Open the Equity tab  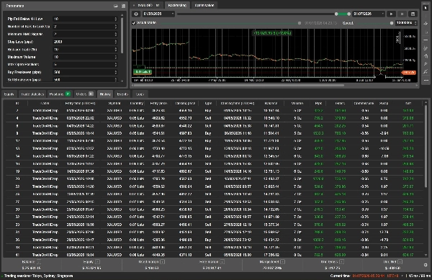tap(9, 94)
